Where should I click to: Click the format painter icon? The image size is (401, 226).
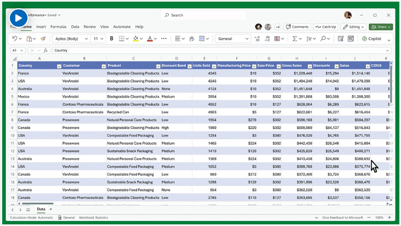pos(43,39)
